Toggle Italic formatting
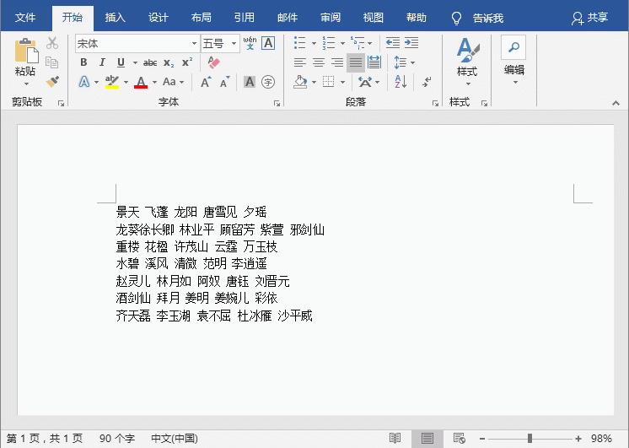Image resolution: width=629 pixels, height=448 pixels. 102,62
